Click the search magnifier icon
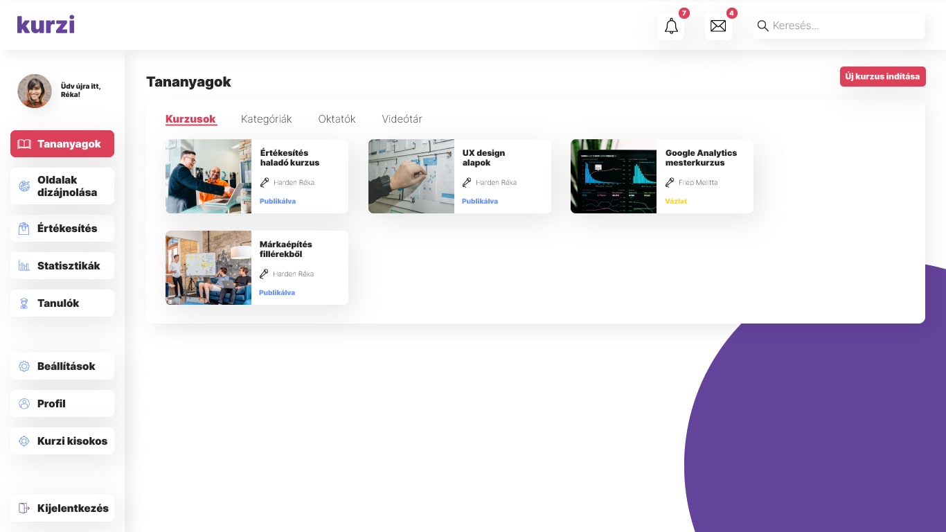Viewport: 946px width, 532px height. (x=763, y=26)
